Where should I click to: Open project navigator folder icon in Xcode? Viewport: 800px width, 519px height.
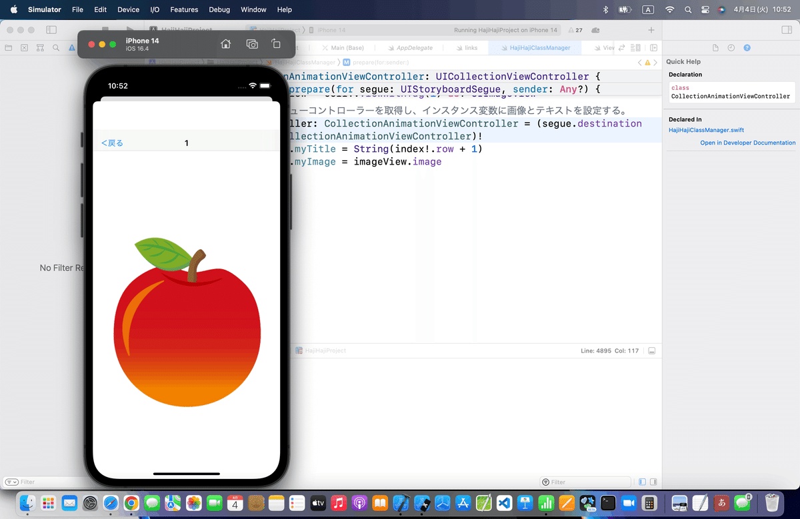tap(9, 48)
